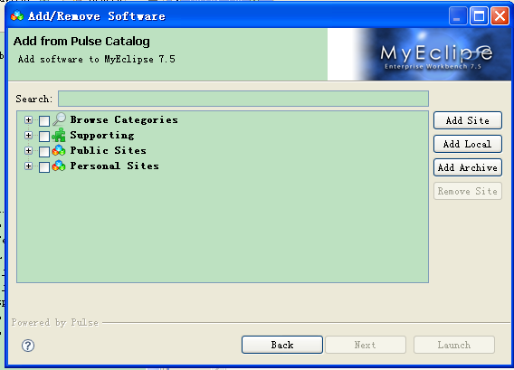Expand the Supporting tree node
Viewport: 514px width, 370px height.
[x=29, y=135]
